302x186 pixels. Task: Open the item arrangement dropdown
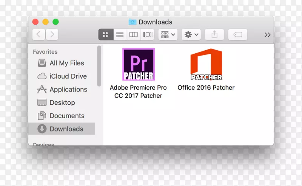(168, 34)
